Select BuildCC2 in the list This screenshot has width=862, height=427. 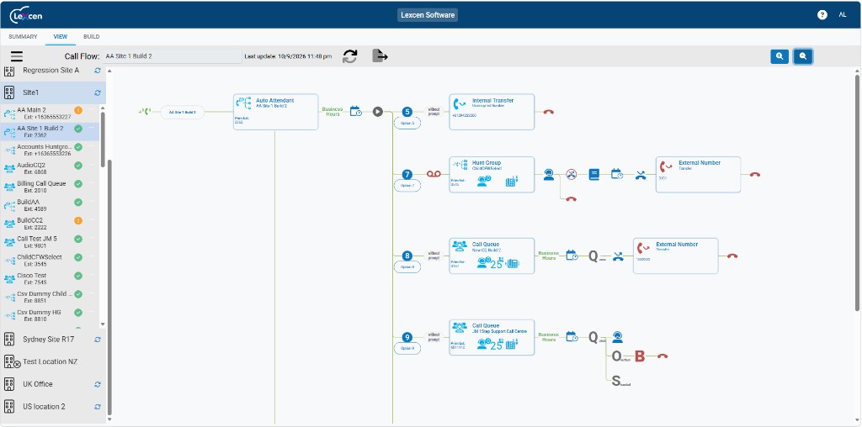point(50,224)
